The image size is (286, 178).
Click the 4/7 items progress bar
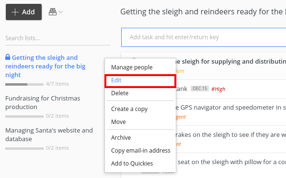tap(24, 84)
